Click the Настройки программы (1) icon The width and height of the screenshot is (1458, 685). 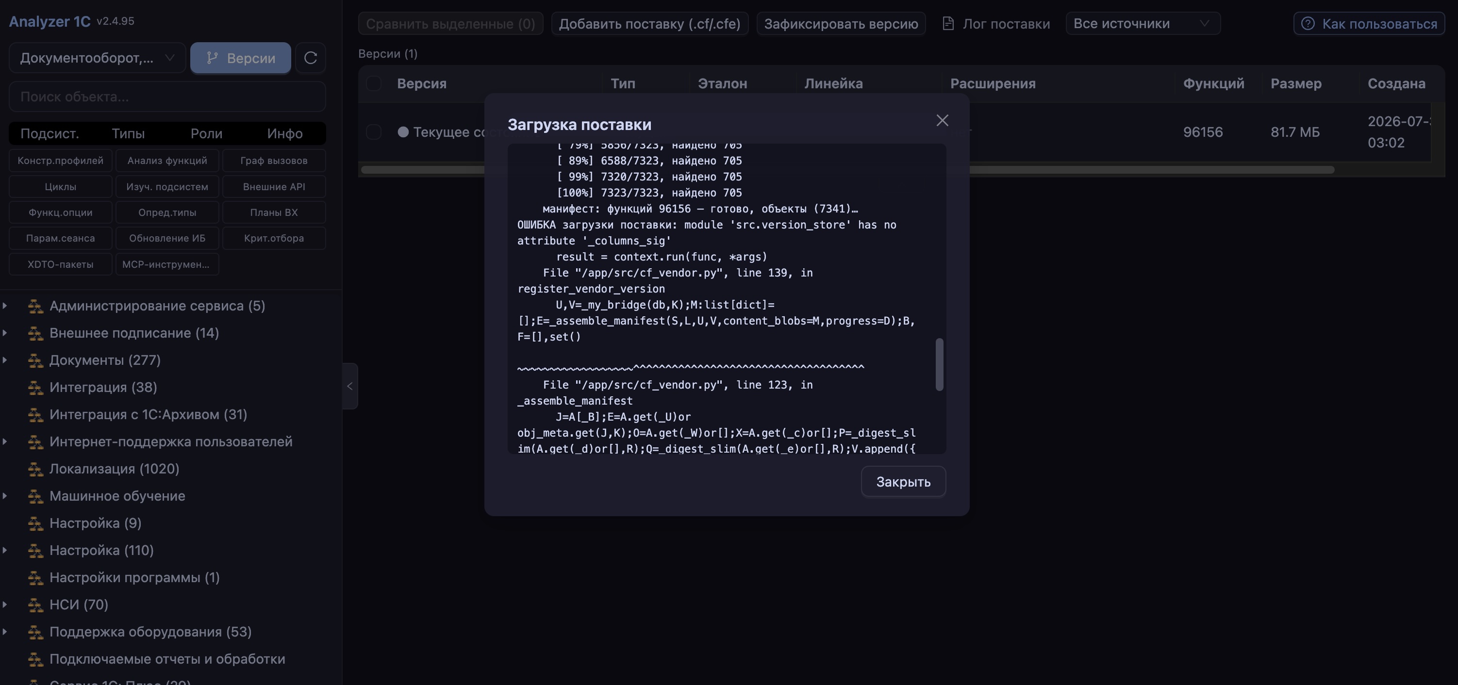[35, 577]
